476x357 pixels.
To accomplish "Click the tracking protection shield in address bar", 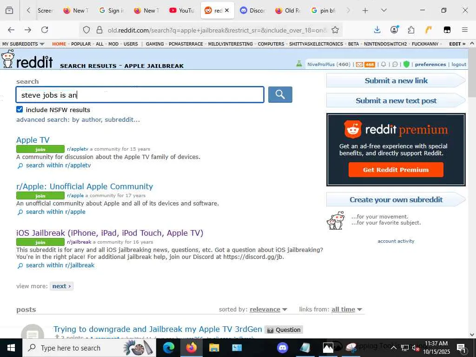I will pos(86,30).
